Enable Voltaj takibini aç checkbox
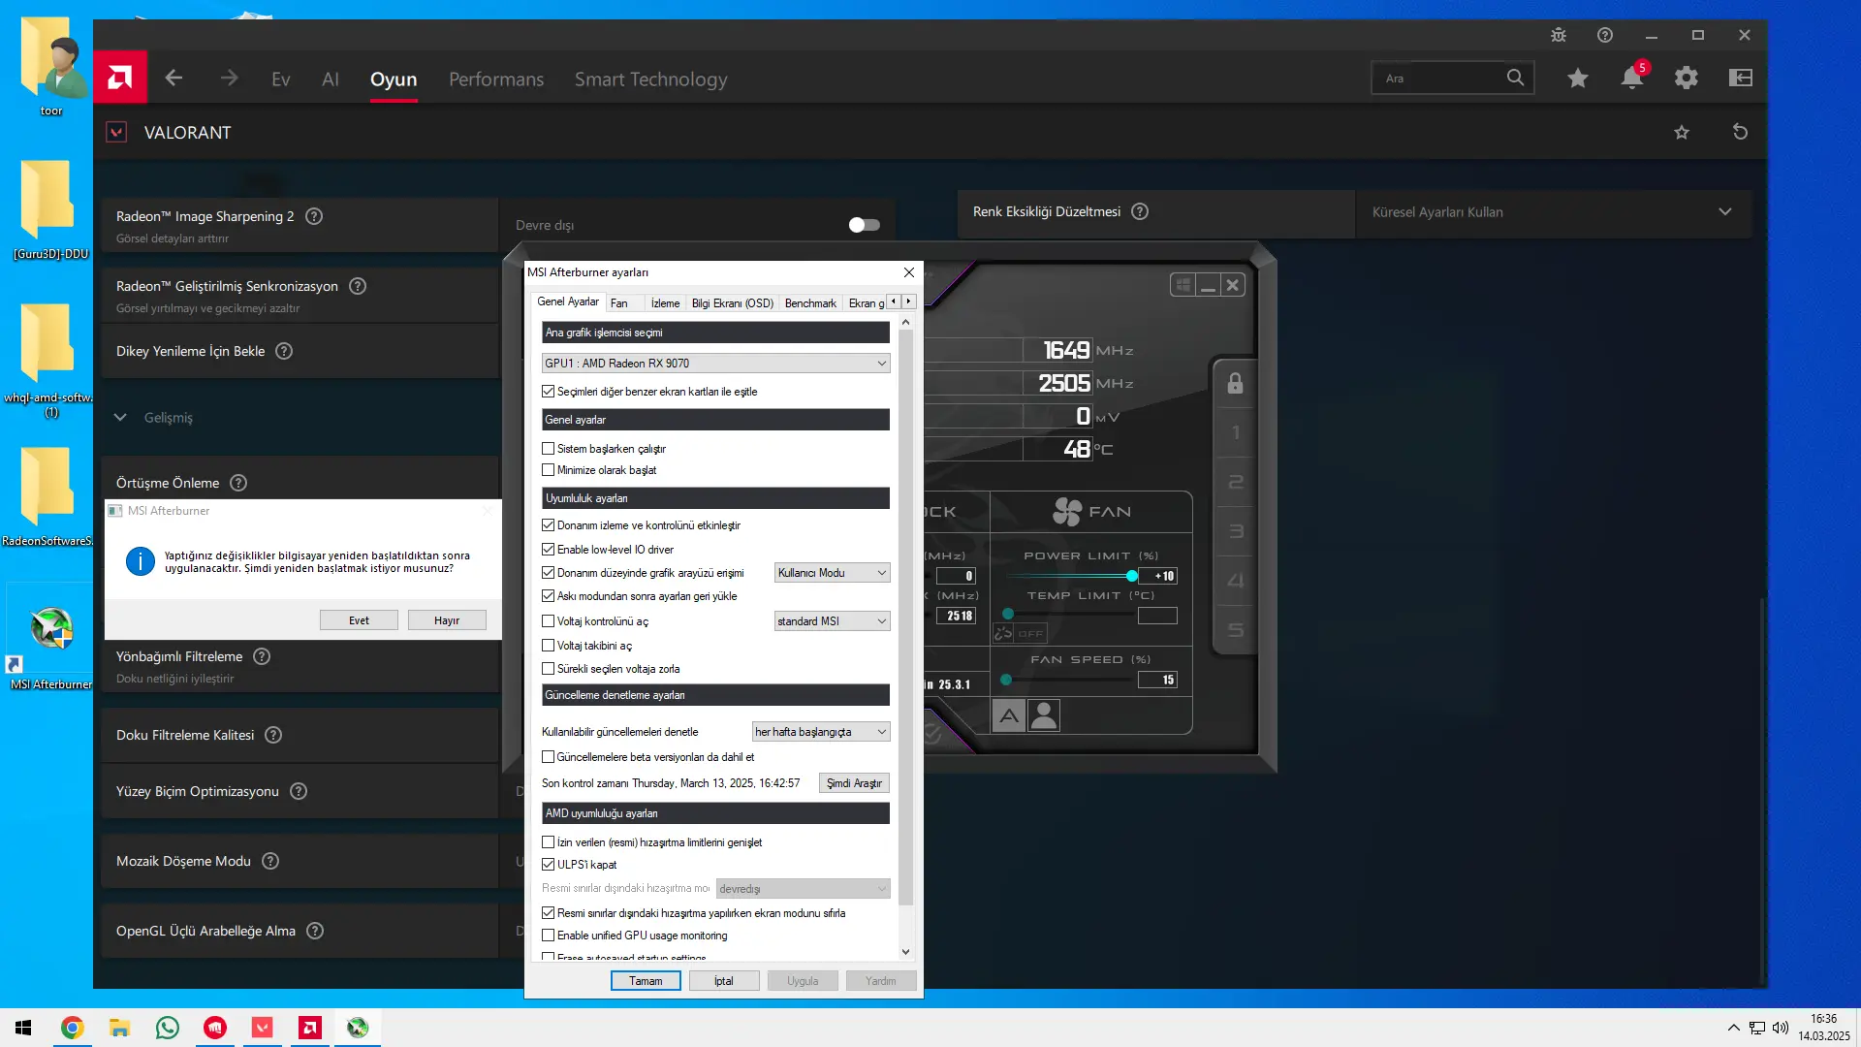 pos(549,646)
